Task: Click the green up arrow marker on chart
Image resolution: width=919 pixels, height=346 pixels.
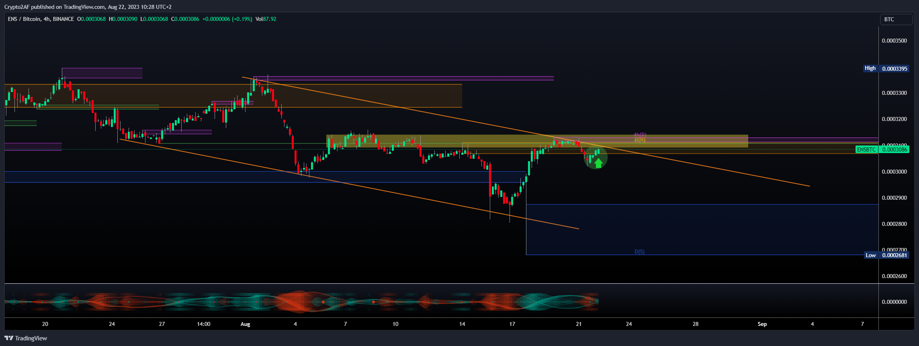Action: click(x=598, y=163)
